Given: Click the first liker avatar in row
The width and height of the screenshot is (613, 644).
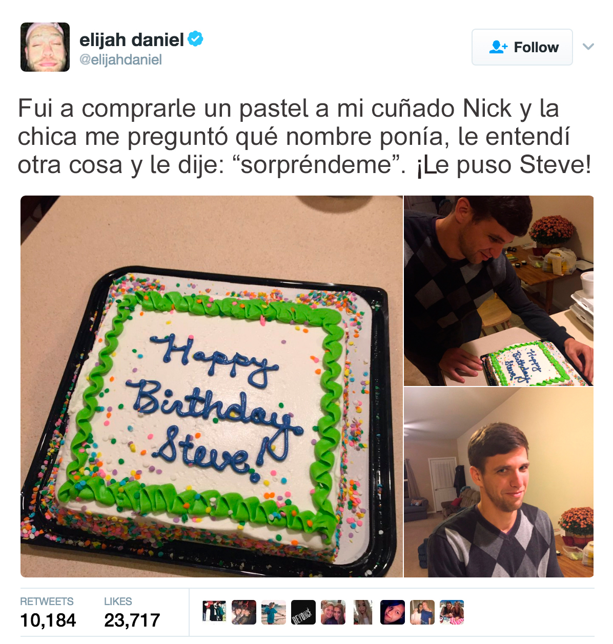Looking at the screenshot, I should 214,612.
